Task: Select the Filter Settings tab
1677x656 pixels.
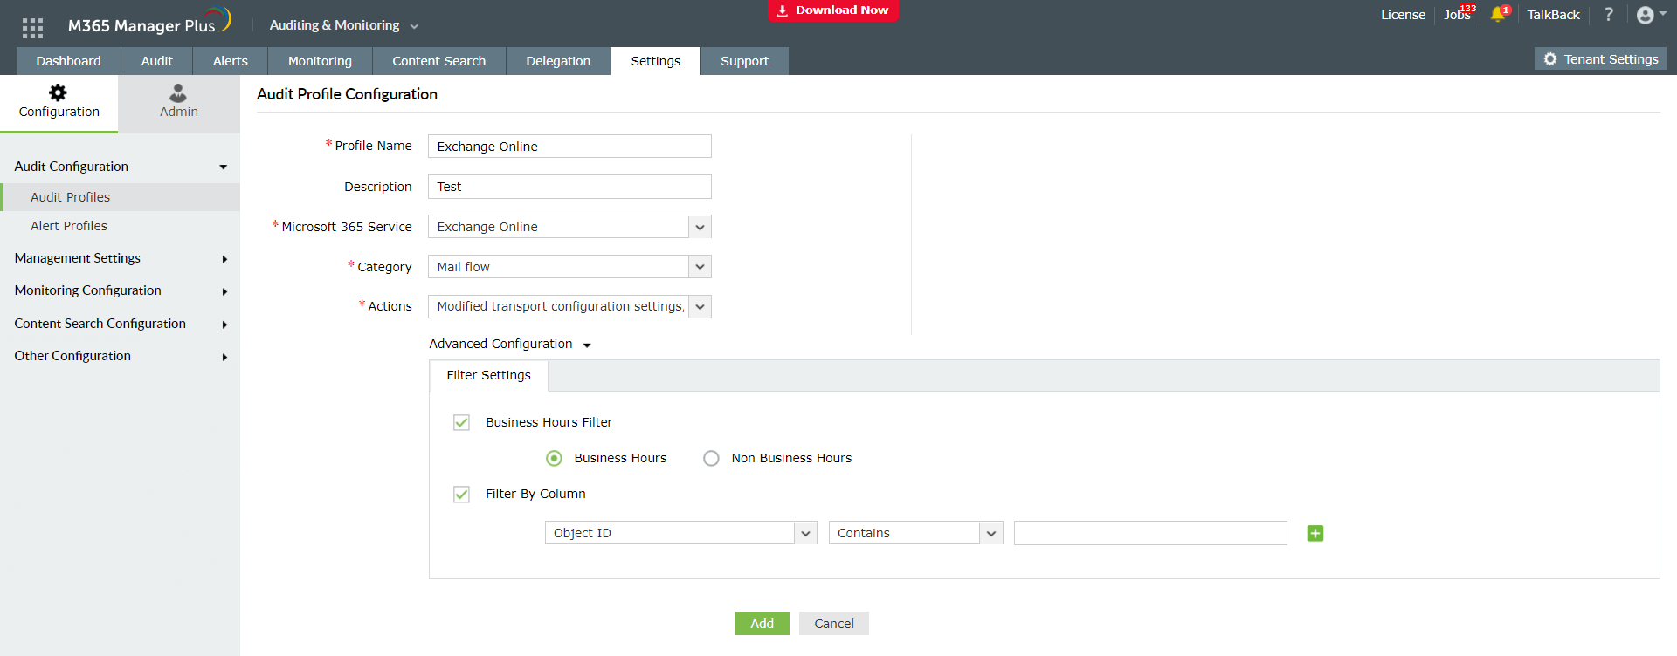Action: click(489, 376)
